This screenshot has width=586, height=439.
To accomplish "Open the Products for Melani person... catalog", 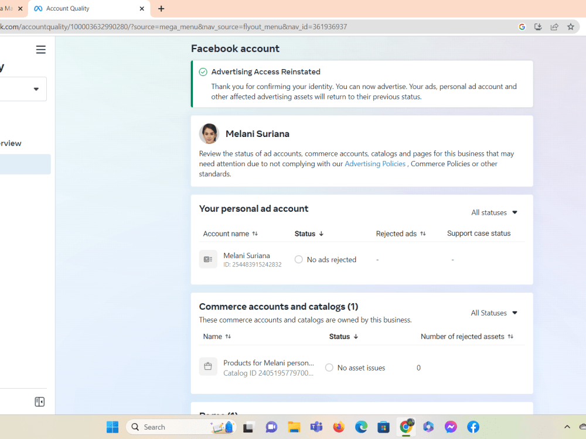I will [x=268, y=363].
